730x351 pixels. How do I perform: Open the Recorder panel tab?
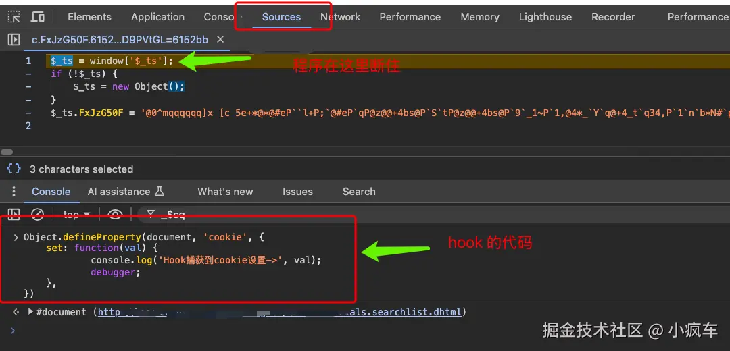[613, 17]
